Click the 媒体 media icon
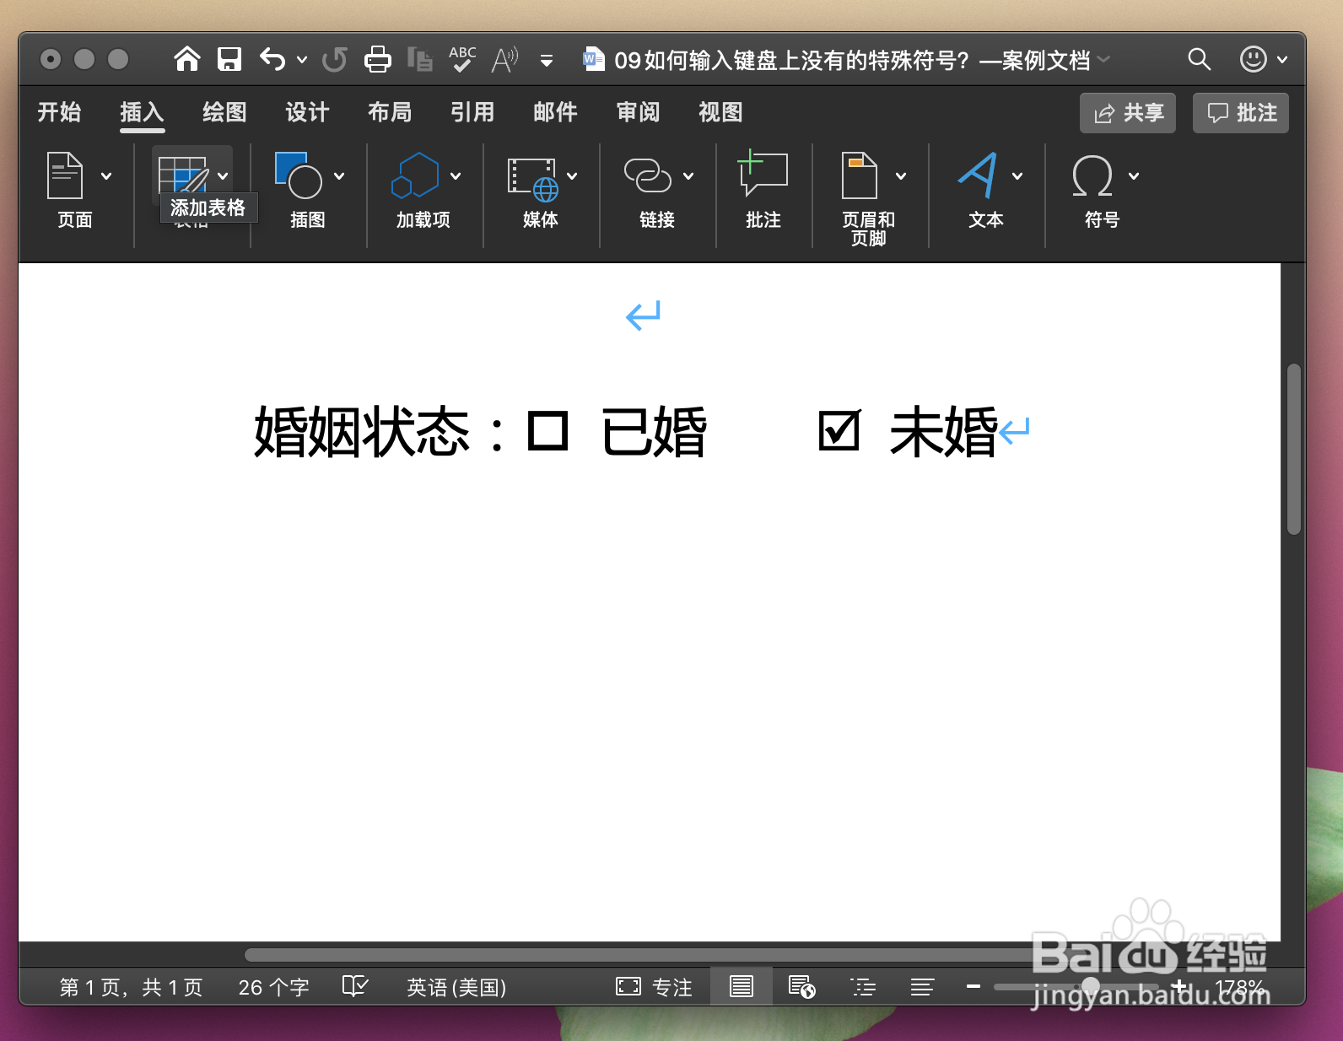 [x=532, y=179]
